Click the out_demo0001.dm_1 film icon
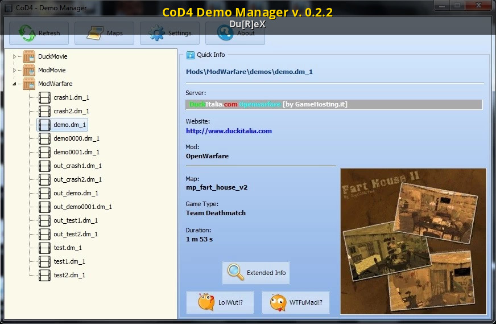This screenshot has width=496, height=324. [x=44, y=207]
